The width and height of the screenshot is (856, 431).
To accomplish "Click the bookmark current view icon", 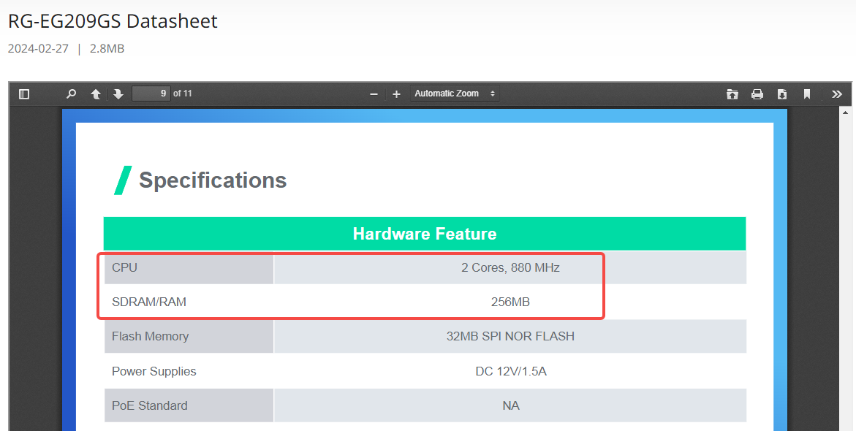I will (x=807, y=94).
